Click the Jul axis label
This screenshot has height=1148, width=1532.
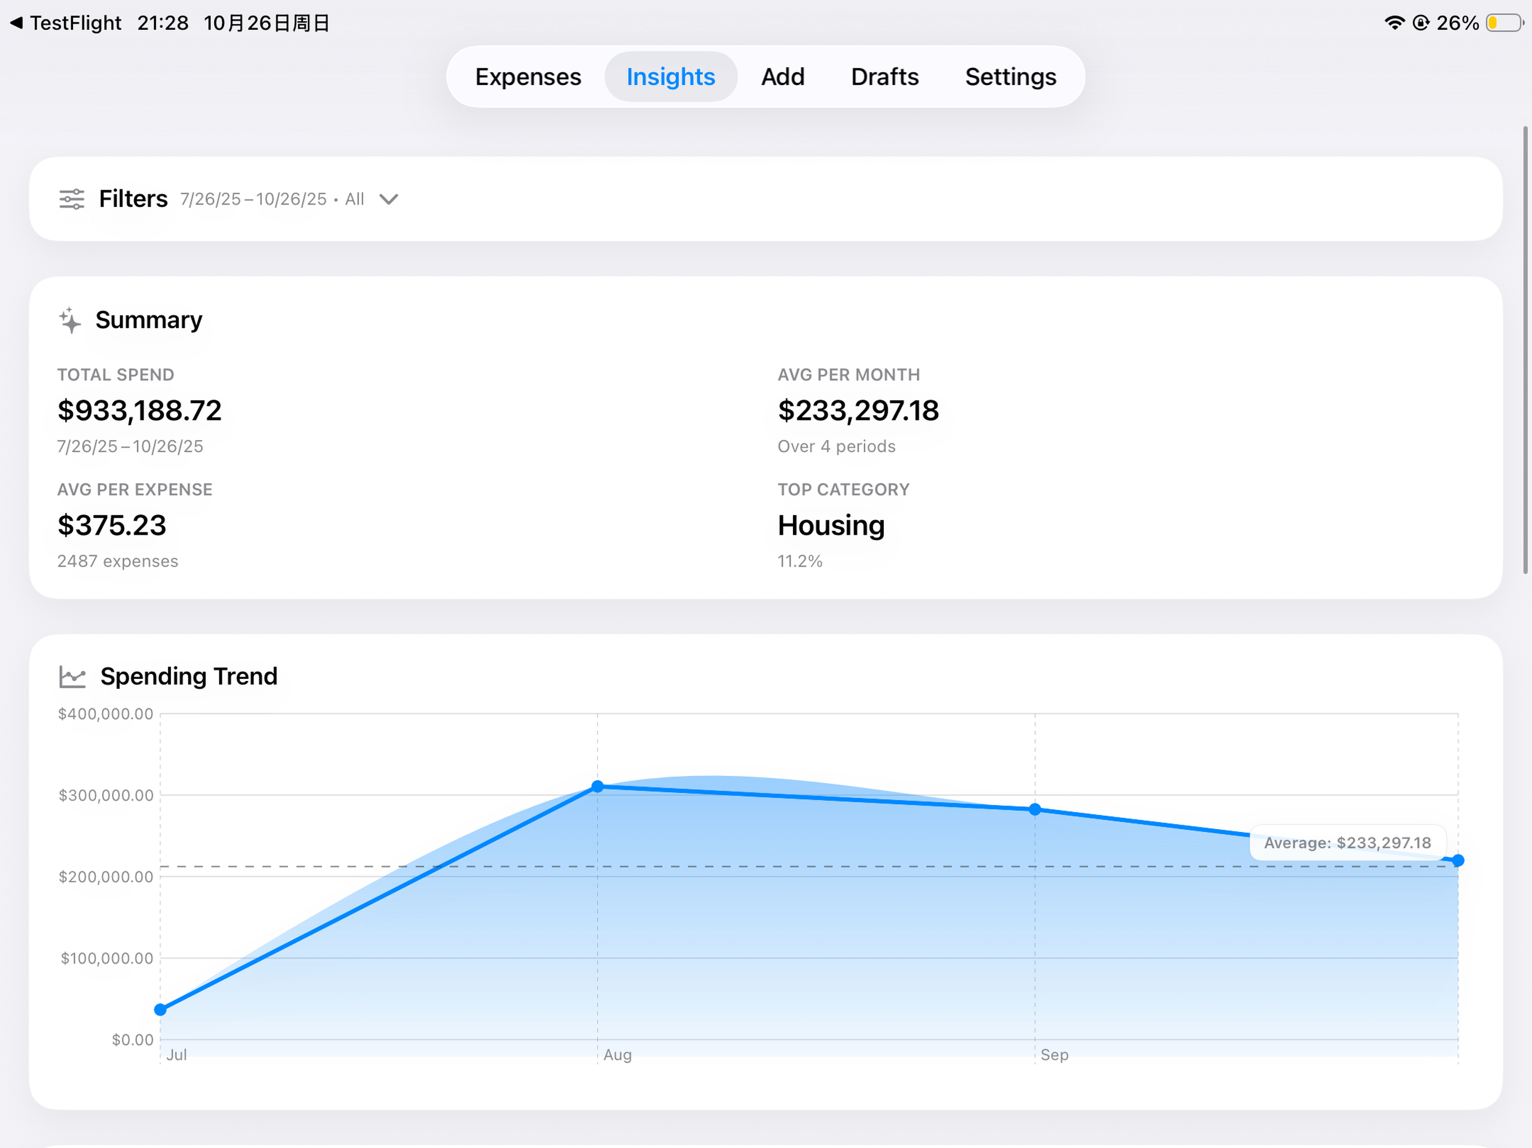coord(177,1054)
